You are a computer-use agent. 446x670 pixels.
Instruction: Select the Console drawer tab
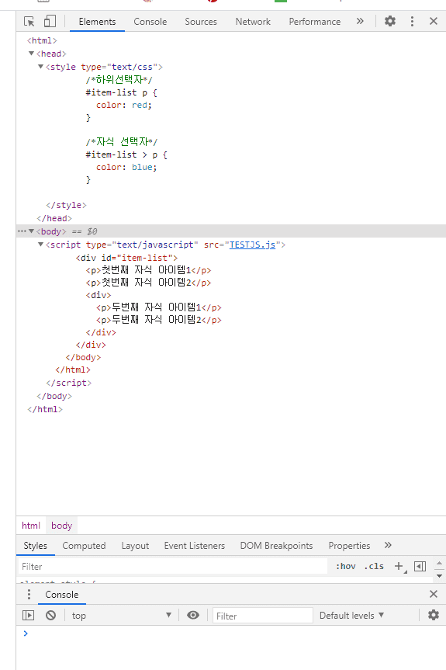(62, 595)
